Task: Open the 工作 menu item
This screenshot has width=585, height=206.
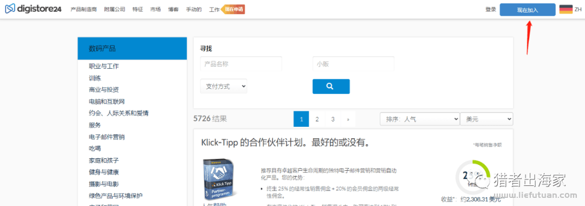Action: [x=214, y=10]
